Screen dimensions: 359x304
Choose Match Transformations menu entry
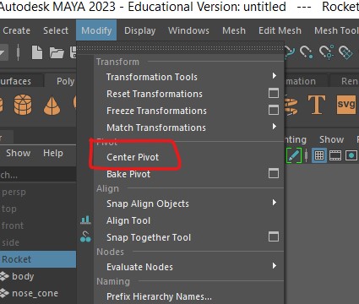point(156,128)
